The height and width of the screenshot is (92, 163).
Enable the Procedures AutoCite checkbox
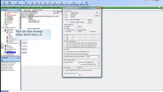[65, 32]
